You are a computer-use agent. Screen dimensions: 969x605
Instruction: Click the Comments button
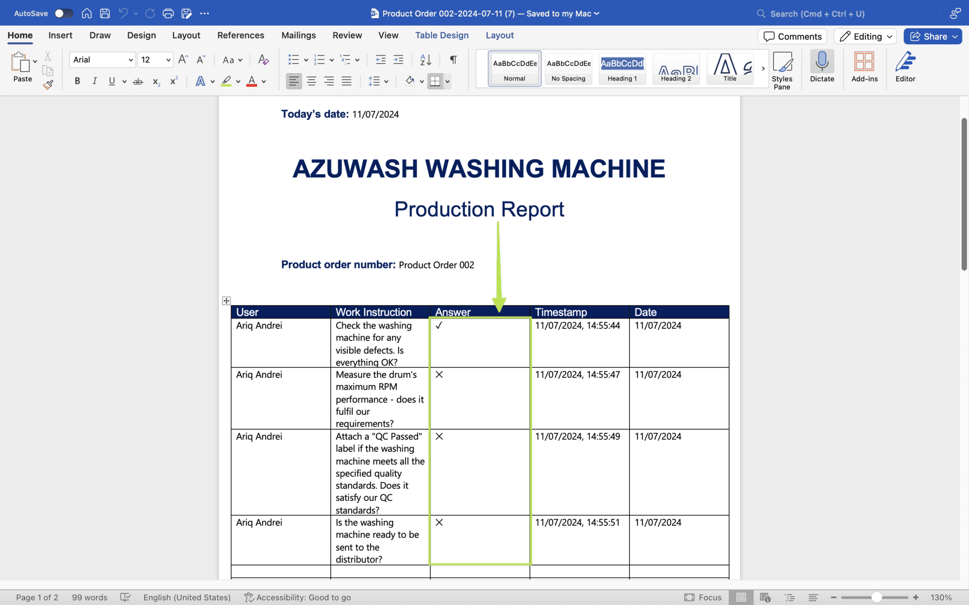click(x=792, y=36)
